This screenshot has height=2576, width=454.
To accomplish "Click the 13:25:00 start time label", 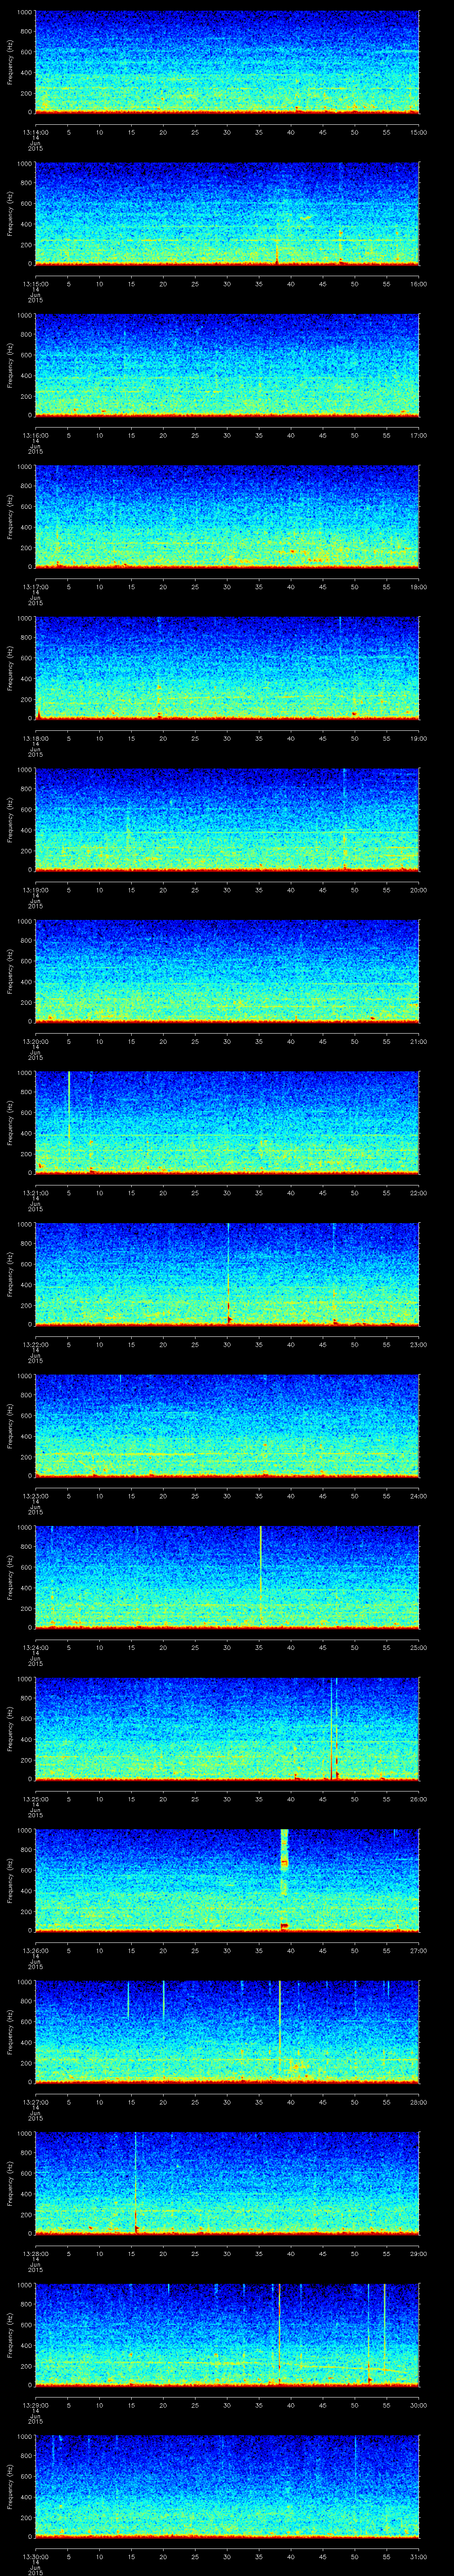I will [x=35, y=1798].
